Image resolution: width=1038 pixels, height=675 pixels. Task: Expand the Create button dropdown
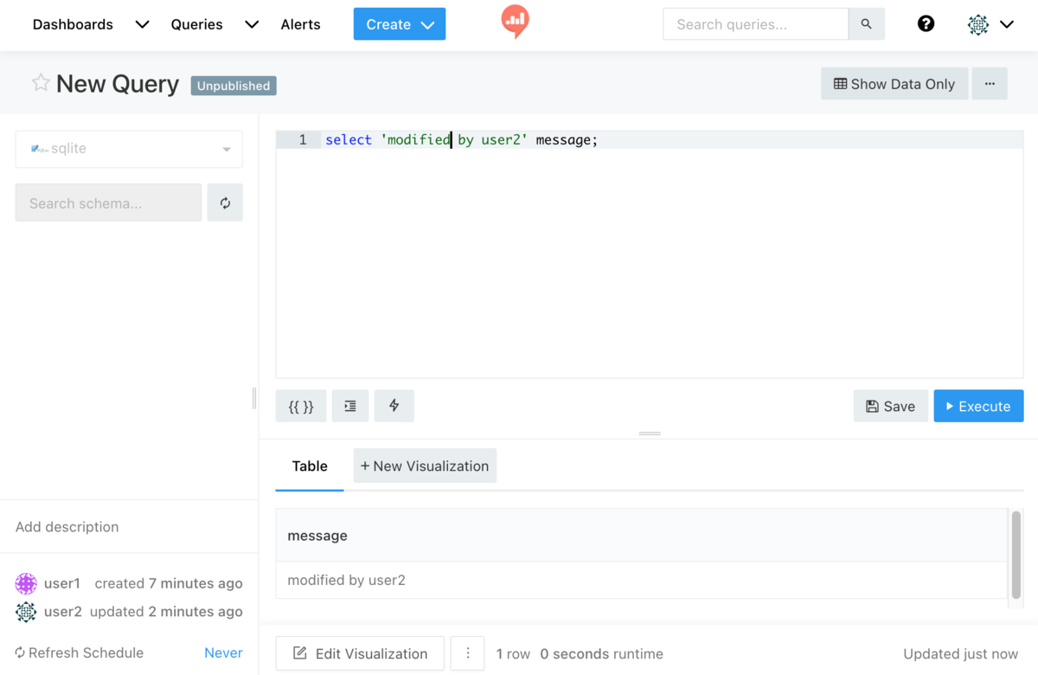pyautogui.click(x=426, y=24)
